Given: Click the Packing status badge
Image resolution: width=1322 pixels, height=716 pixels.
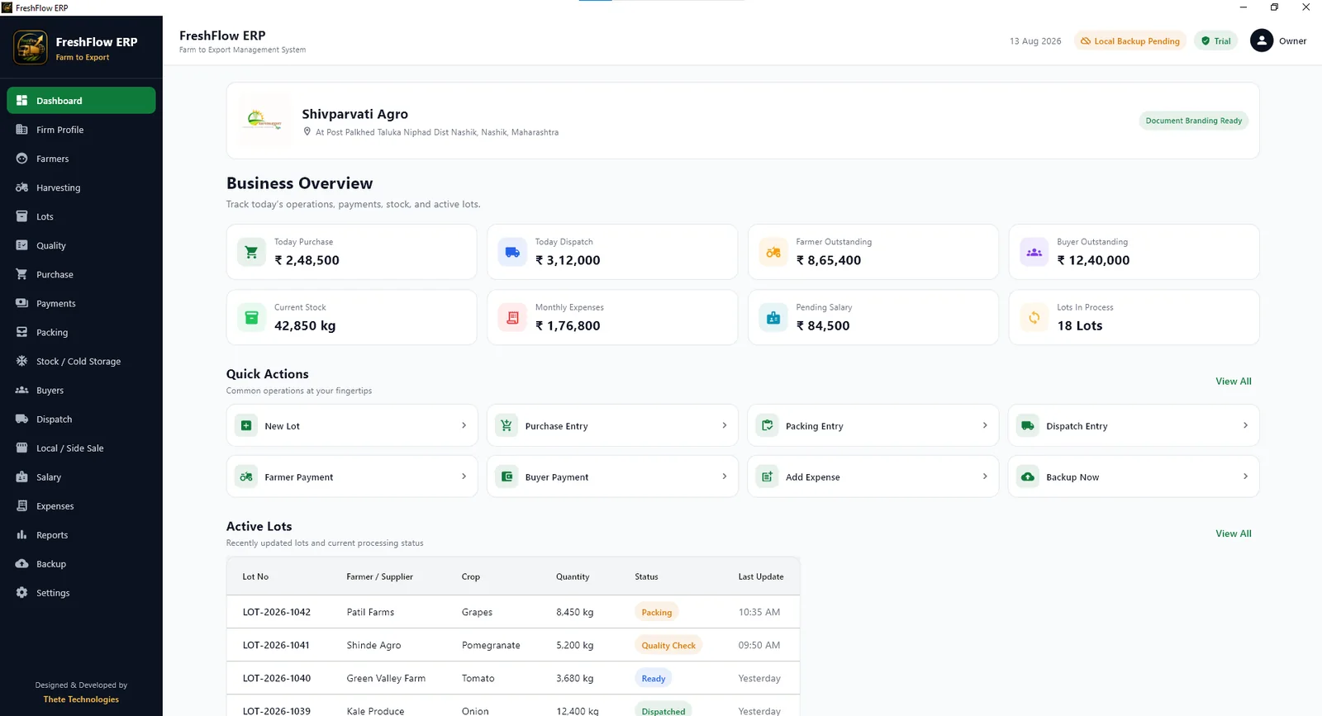Looking at the screenshot, I should tap(657, 612).
